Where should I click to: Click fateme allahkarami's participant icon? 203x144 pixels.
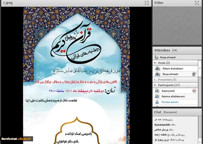point(157,96)
